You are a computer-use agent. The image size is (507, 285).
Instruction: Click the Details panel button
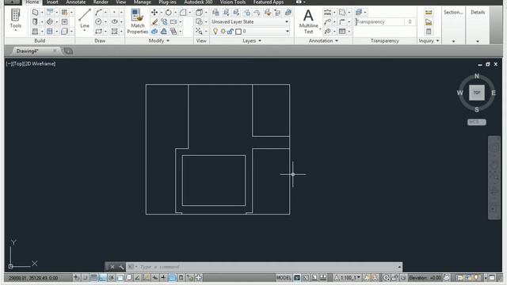coord(478,13)
